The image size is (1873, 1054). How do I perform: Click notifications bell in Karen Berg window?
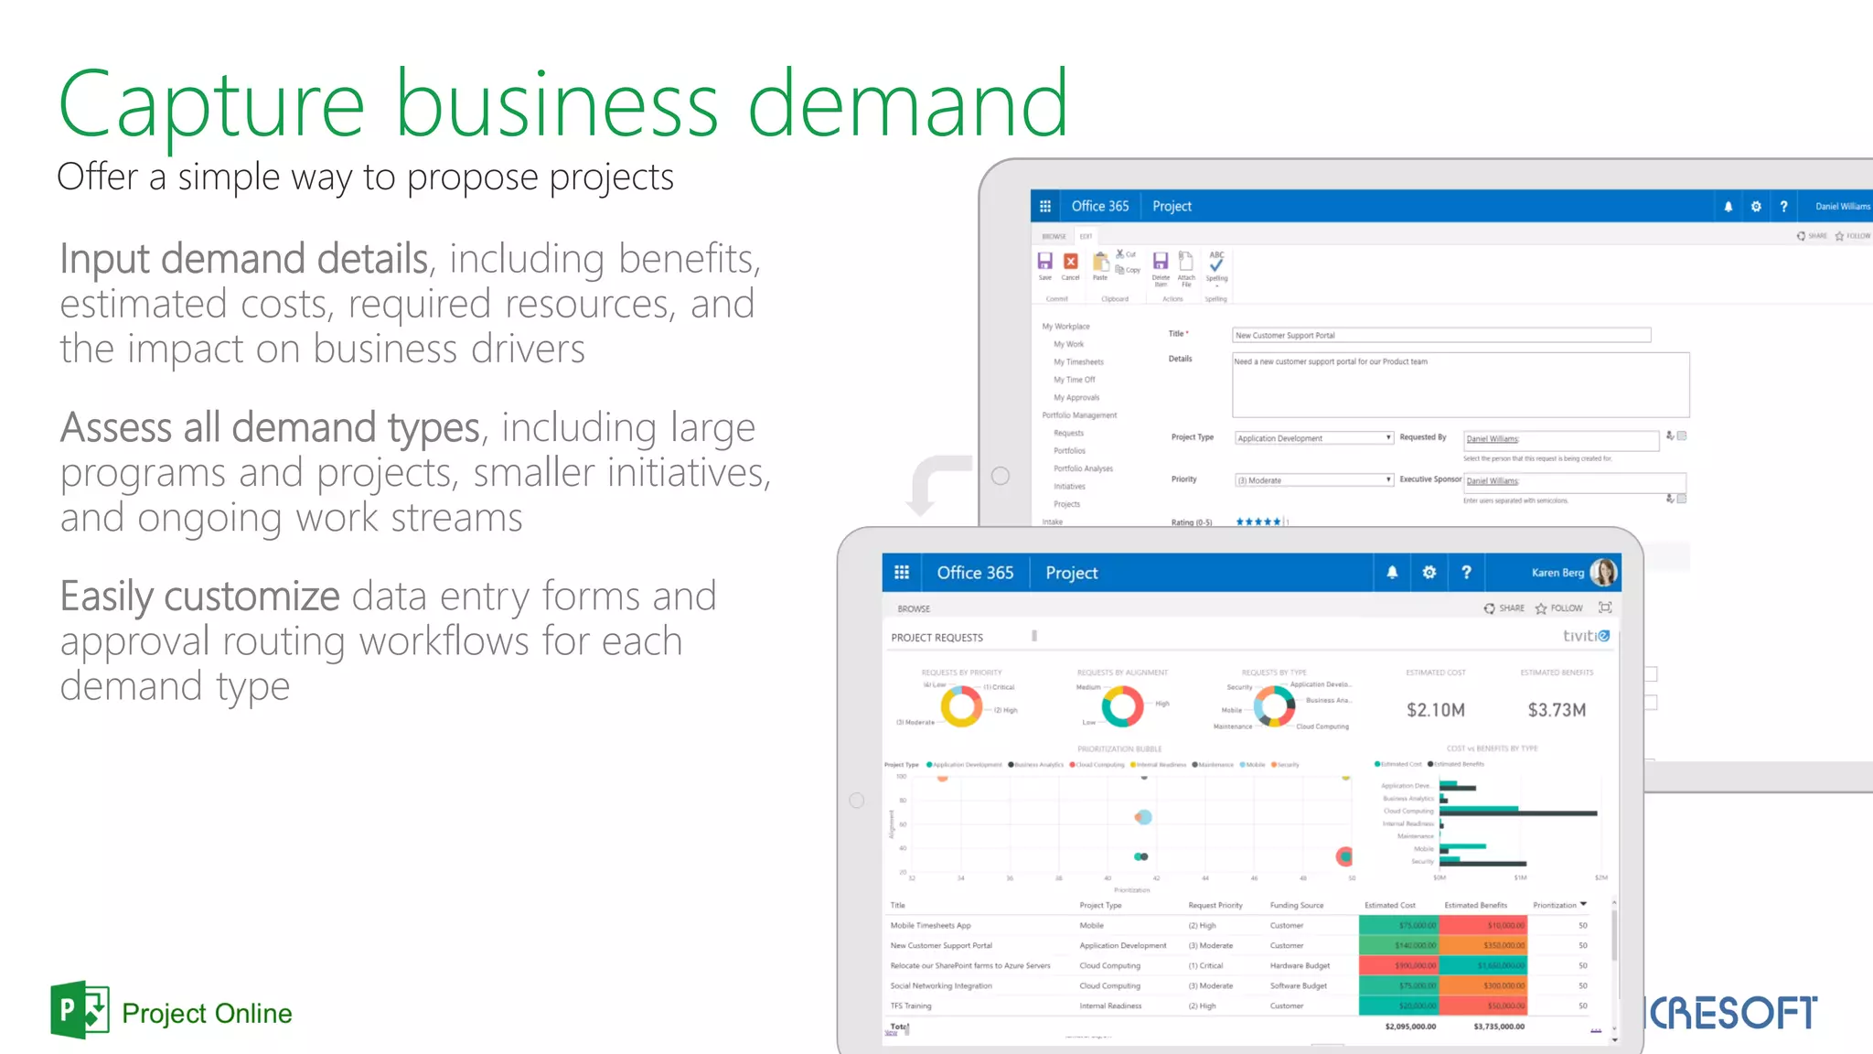[x=1392, y=573]
